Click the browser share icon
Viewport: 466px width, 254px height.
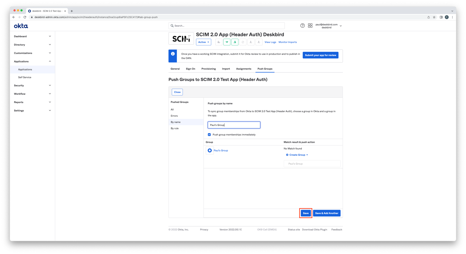428,17
